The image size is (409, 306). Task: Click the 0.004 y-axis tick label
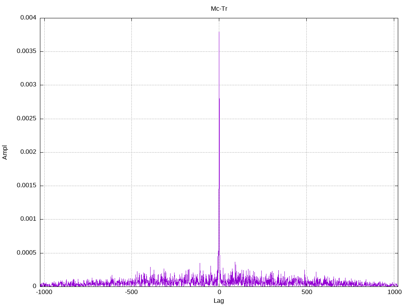click(x=28, y=18)
